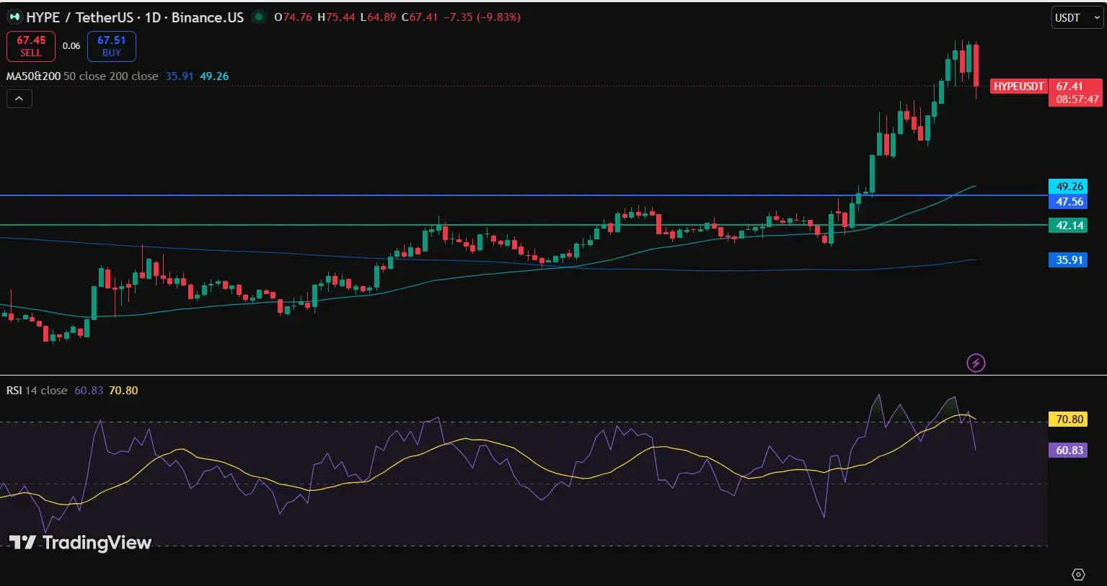Click the 49.26 price axis label
Image resolution: width=1107 pixels, height=586 pixels.
point(1069,187)
